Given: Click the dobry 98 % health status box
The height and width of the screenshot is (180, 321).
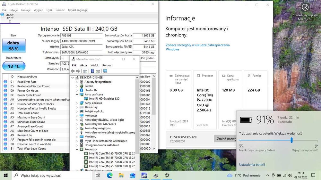Looking at the screenshot, I should (x=14, y=46).
